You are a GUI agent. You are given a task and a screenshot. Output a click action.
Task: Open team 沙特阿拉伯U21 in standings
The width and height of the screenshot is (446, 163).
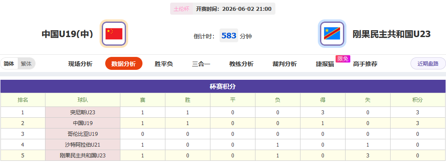83,145
